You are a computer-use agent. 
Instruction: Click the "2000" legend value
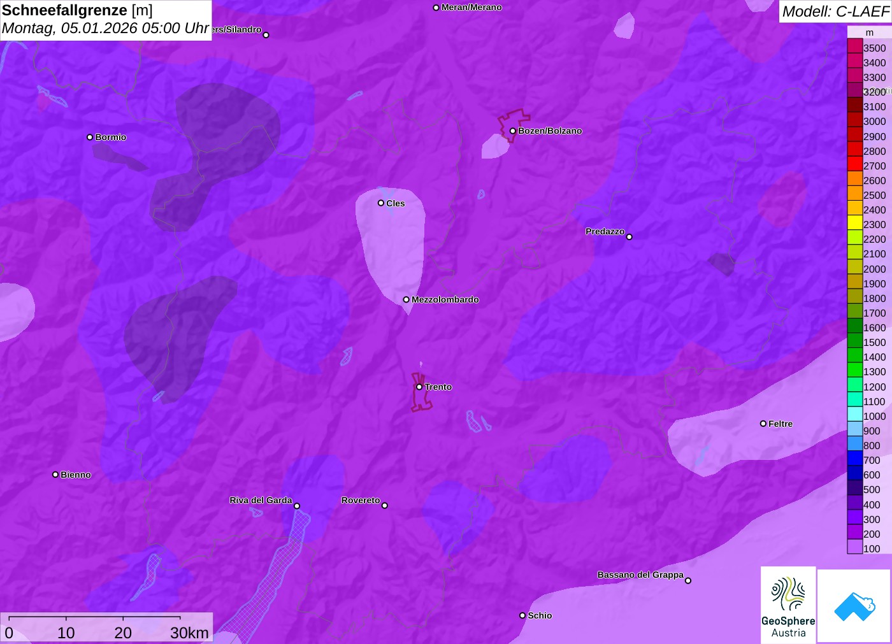pyautogui.click(x=875, y=269)
